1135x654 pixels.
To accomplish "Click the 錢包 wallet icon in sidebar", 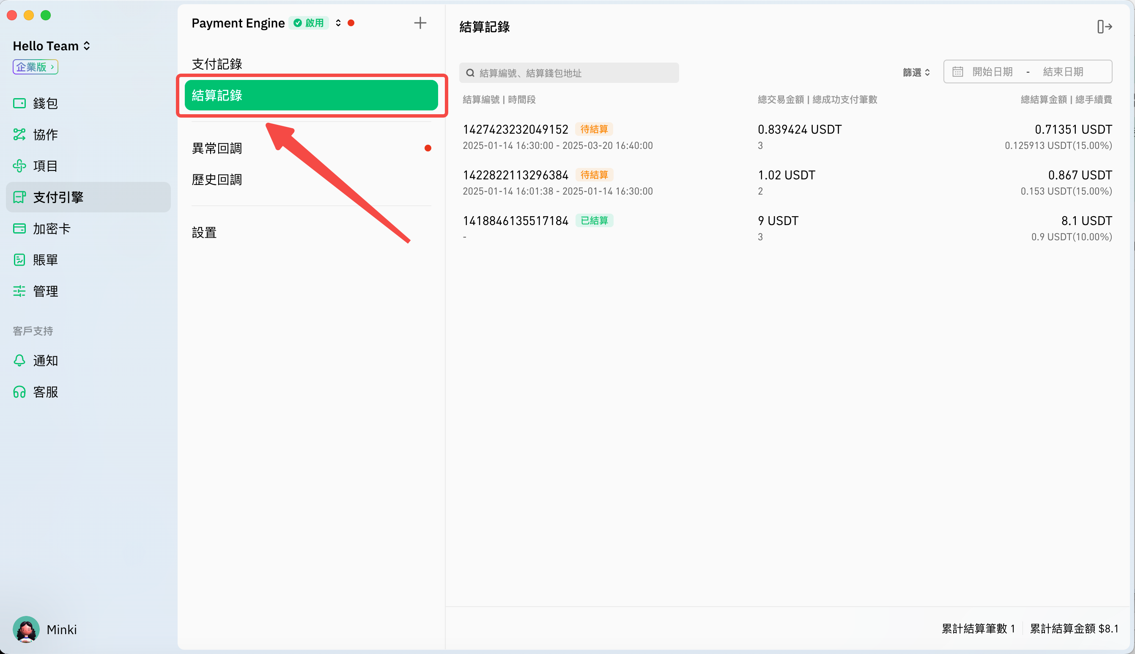I will pos(19,103).
